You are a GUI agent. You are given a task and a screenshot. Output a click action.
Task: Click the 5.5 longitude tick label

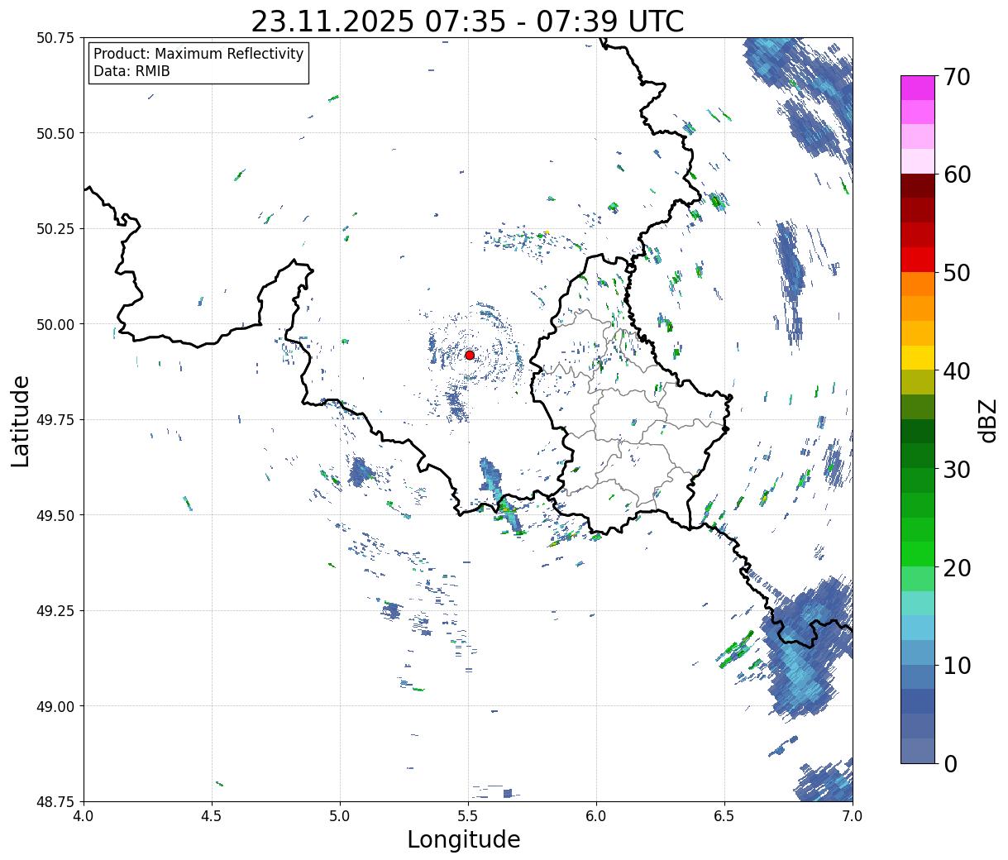click(468, 816)
